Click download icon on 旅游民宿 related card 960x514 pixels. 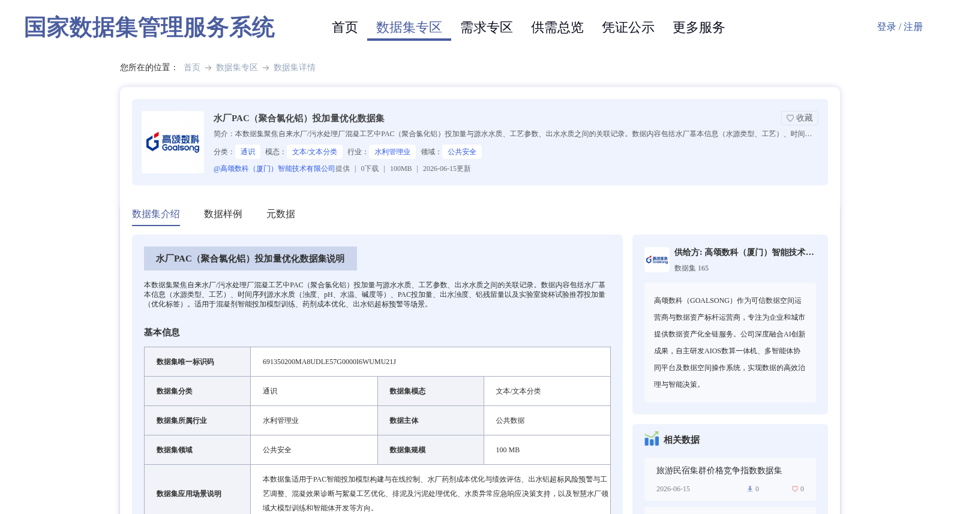coord(750,489)
